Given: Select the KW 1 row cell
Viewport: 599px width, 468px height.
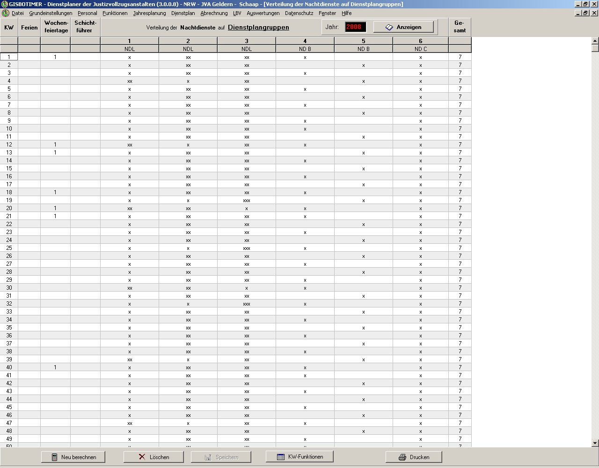Looking at the screenshot, I should click(9, 57).
